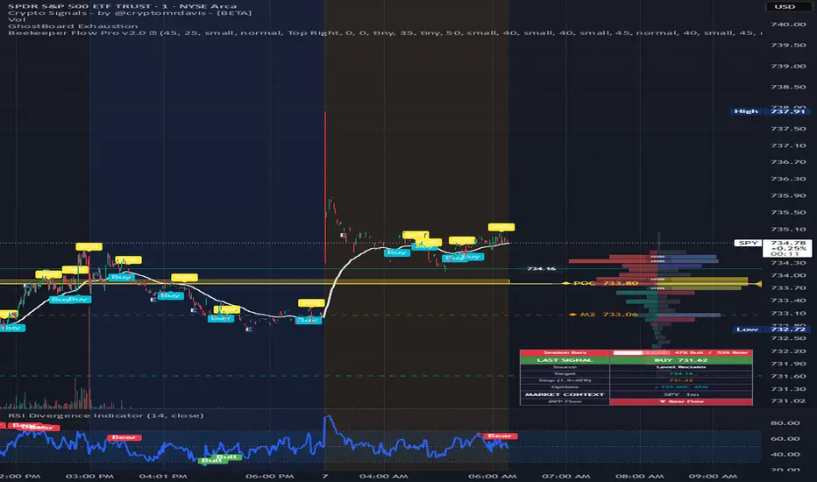Screen dimensions: 817x482
Task: Click the diamond marker beside POC 733.80
Action: (x=566, y=283)
